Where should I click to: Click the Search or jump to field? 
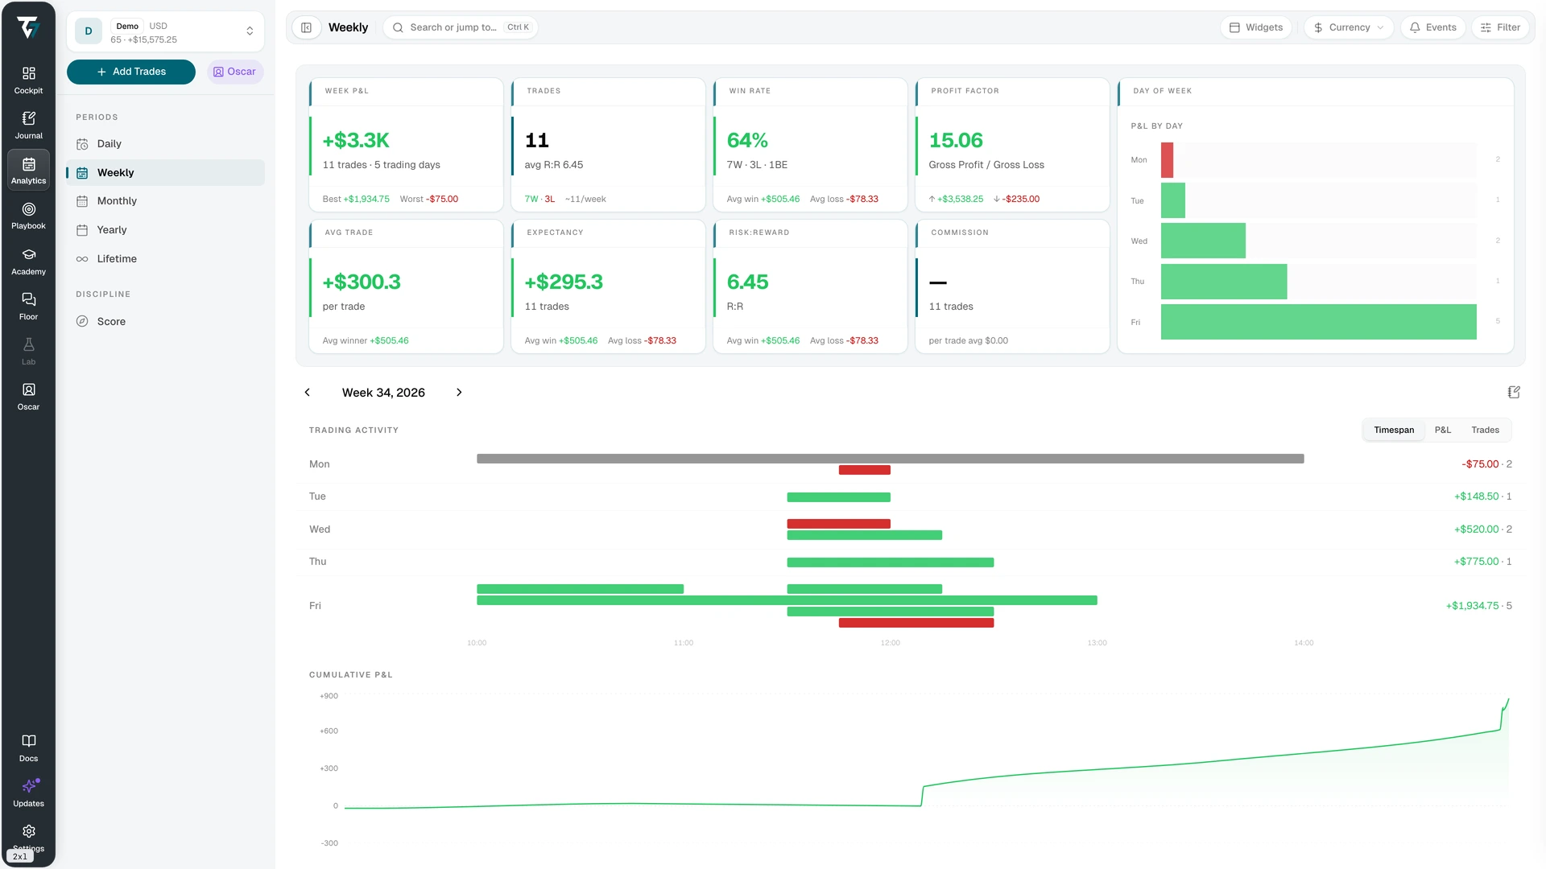pos(461,27)
